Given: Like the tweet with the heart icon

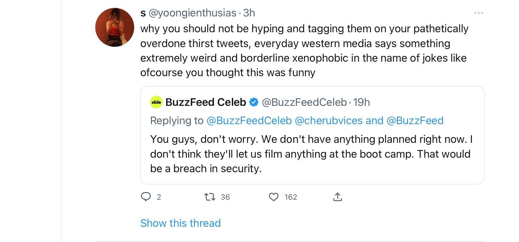Looking at the screenshot, I should pyautogui.click(x=273, y=197).
